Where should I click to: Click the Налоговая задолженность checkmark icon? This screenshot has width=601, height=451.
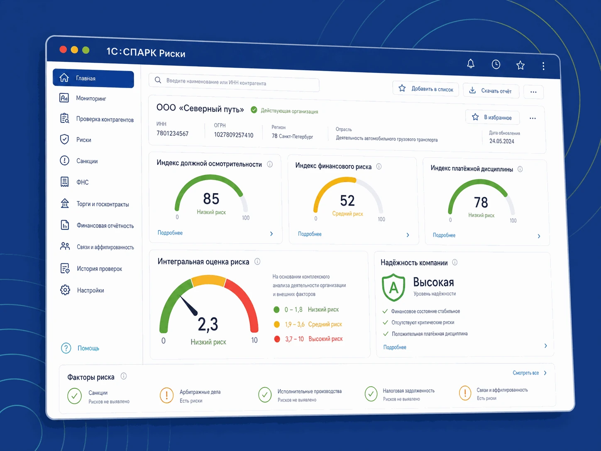click(371, 394)
